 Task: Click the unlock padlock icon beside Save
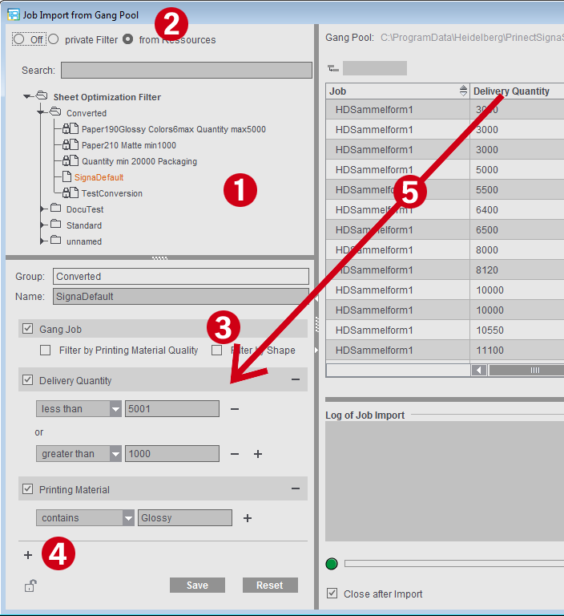pyautogui.click(x=29, y=586)
